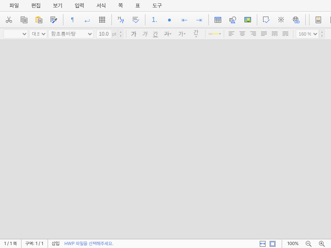331x248 pixels.
Task: Toggle control codes return-arrow icon
Action: pos(87,20)
